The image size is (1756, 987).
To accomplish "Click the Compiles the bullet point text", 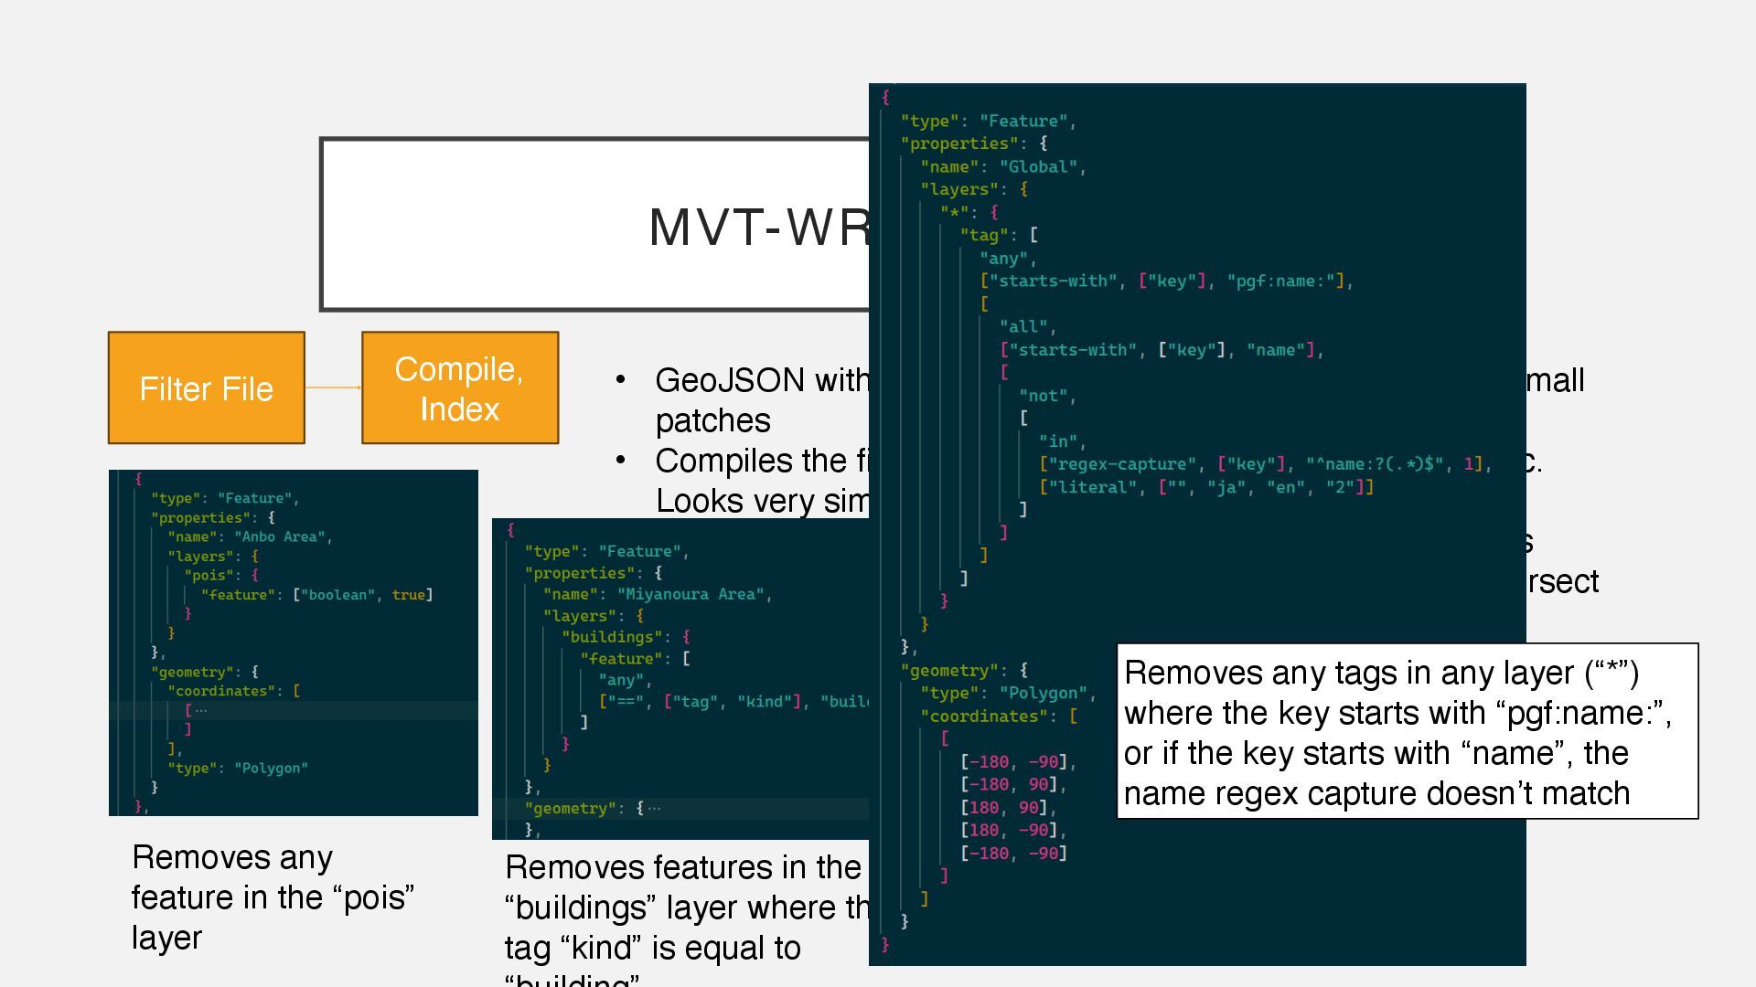I will (x=761, y=461).
